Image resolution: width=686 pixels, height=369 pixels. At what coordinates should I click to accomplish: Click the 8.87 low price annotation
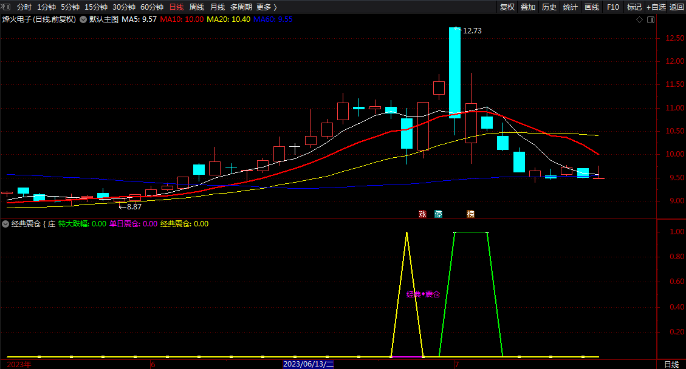[134, 207]
